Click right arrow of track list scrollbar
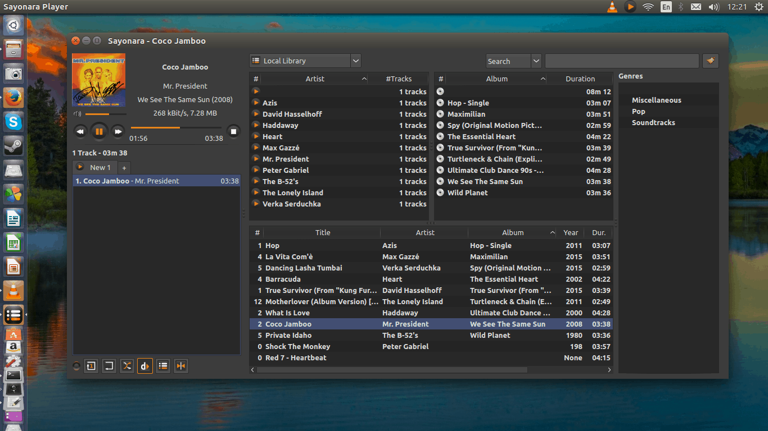The width and height of the screenshot is (768, 431). 609,370
